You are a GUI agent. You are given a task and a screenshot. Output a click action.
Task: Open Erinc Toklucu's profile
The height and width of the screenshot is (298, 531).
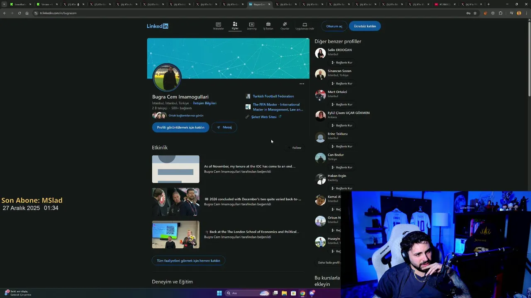pyautogui.click(x=338, y=134)
